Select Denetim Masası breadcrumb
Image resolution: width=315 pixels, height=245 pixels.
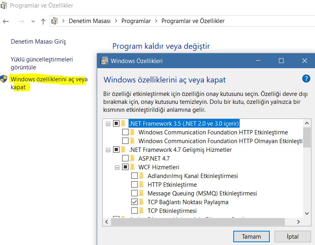point(90,21)
